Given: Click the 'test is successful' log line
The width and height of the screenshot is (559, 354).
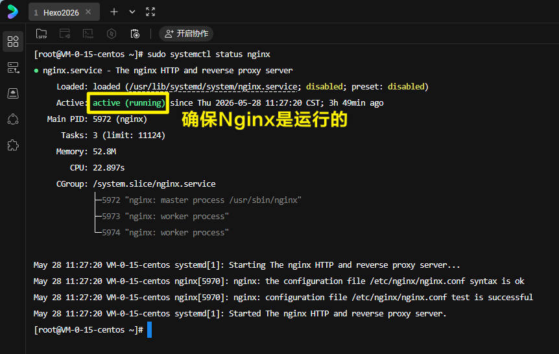Looking at the screenshot, I should tap(283, 298).
